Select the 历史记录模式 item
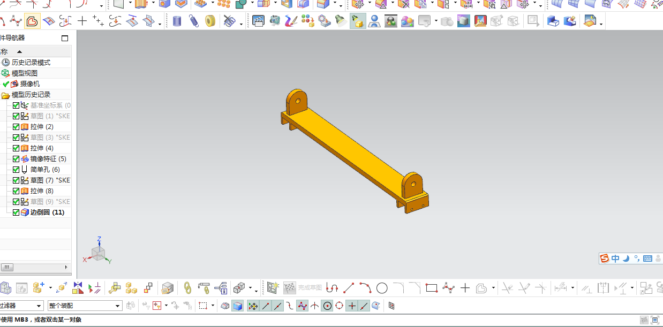 31,63
